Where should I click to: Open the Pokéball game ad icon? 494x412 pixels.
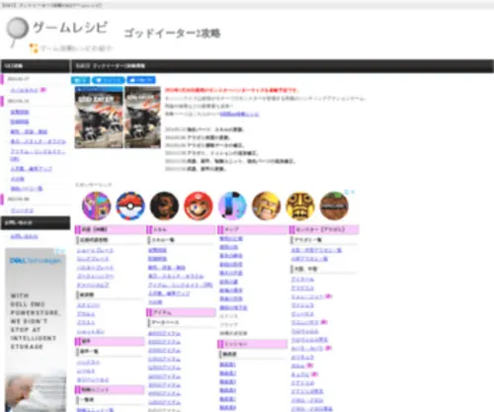point(130,206)
